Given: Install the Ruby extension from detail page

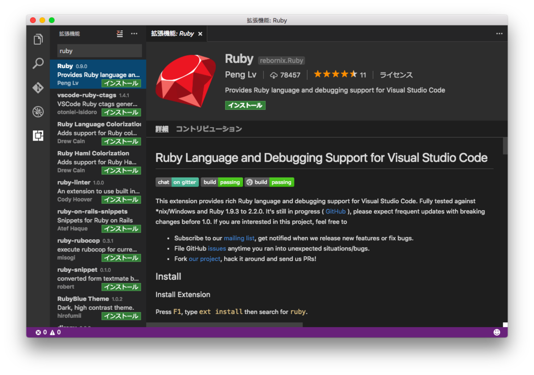Looking at the screenshot, I should pos(245,106).
